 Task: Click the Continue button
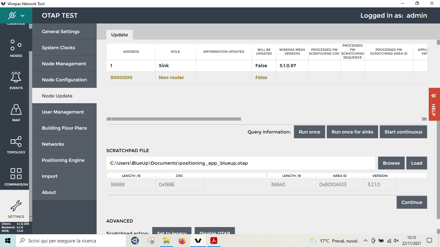point(411,202)
